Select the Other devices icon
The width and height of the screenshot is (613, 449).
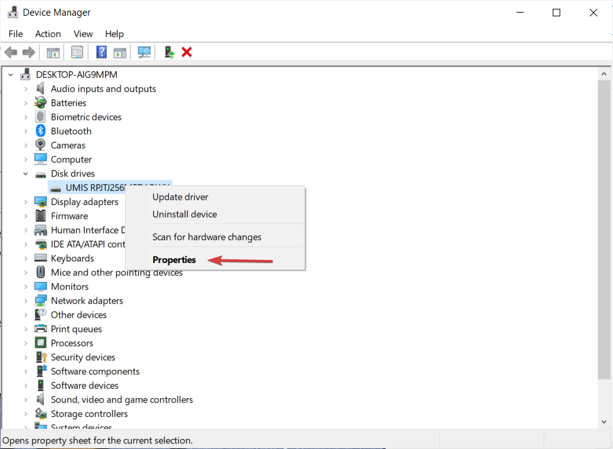tap(41, 315)
